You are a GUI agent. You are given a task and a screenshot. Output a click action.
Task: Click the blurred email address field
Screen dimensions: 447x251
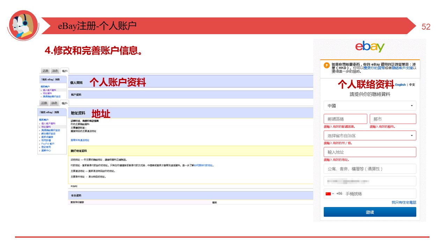pyautogui.click(x=370, y=181)
